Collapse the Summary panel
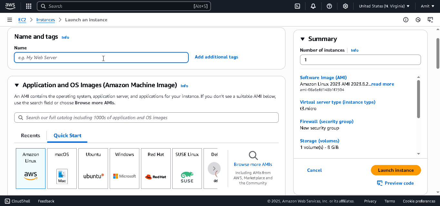The image size is (440, 206). (x=303, y=39)
